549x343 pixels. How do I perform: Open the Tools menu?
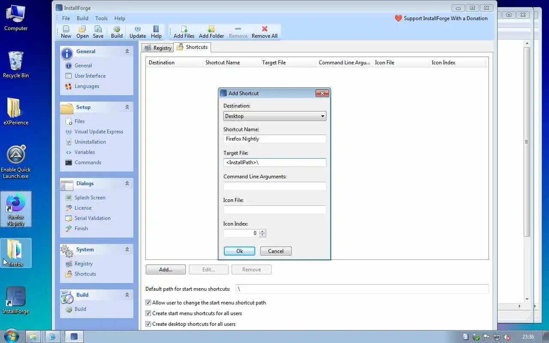[101, 18]
